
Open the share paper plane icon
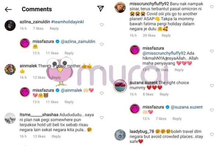(x=100, y=9)
